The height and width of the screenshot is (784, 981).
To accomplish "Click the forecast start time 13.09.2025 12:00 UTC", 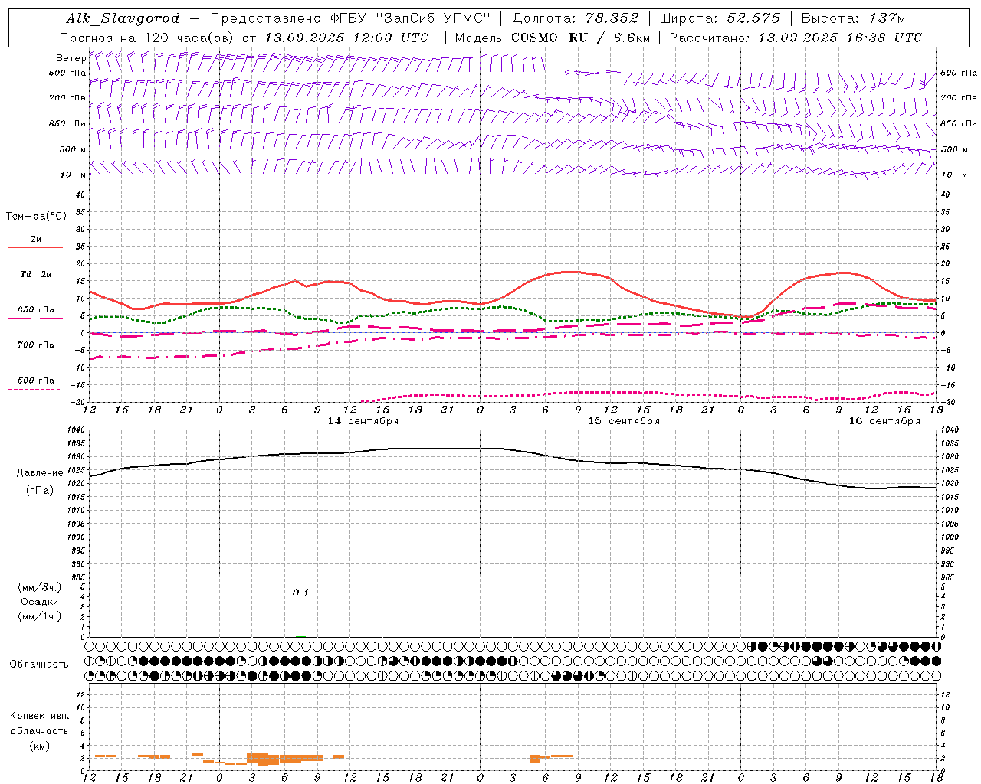I will tap(346, 38).
